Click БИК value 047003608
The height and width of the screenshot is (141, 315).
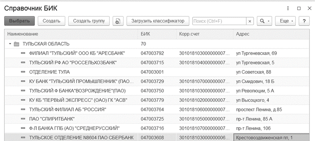tap(152, 137)
